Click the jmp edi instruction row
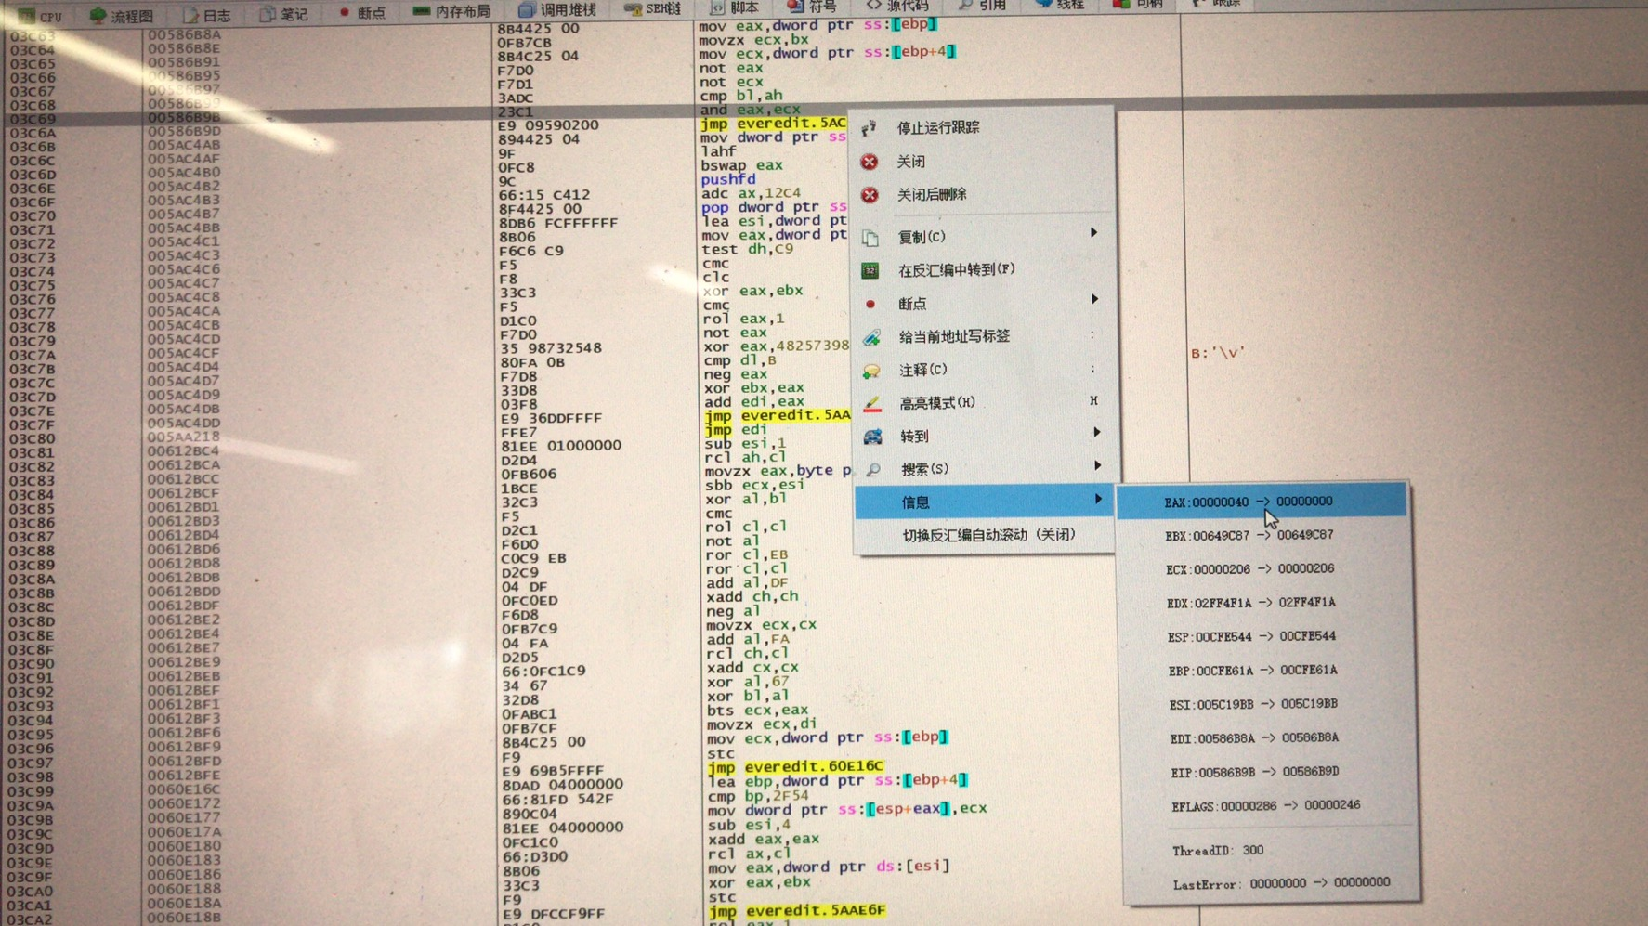 [x=735, y=429]
